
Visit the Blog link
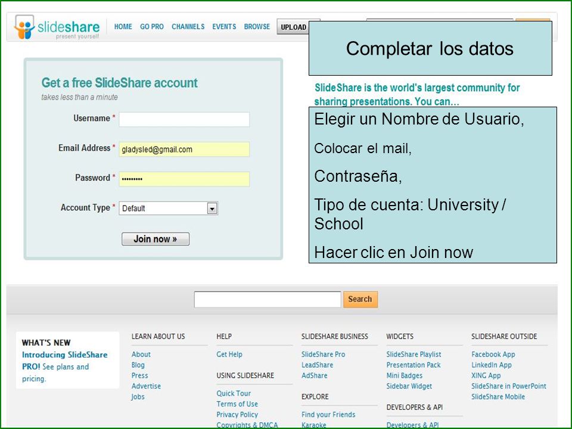point(138,365)
